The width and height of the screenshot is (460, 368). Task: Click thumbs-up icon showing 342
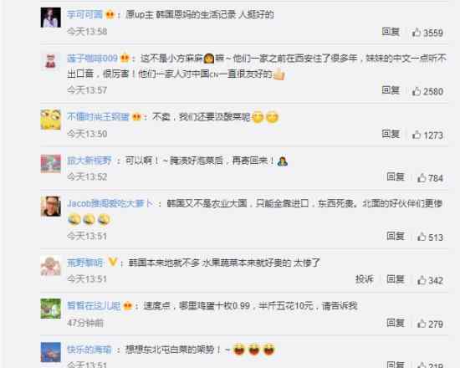click(x=422, y=280)
